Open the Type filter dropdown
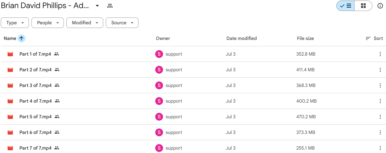The height and width of the screenshot is (153, 386). (x=15, y=23)
